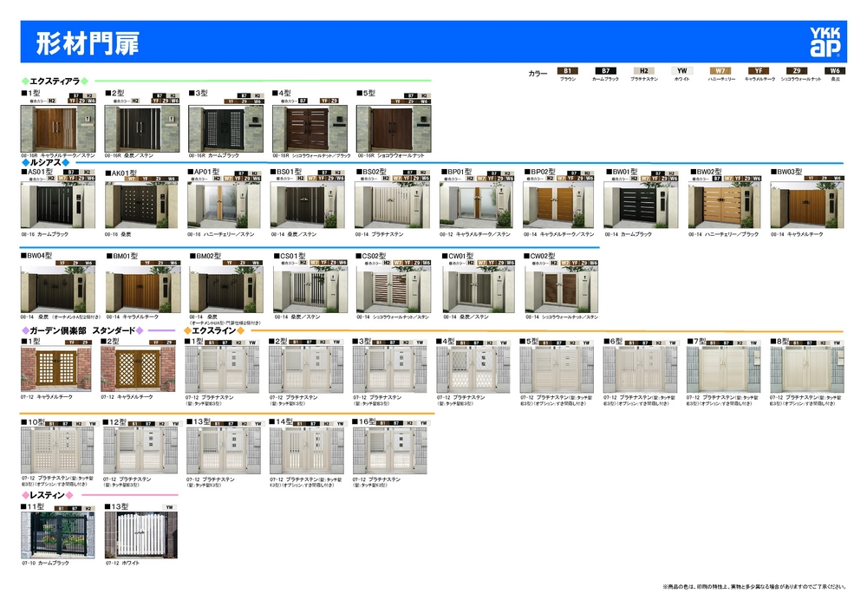Open the ルシアス BW01型 gate image

click(x=641, y=205)
